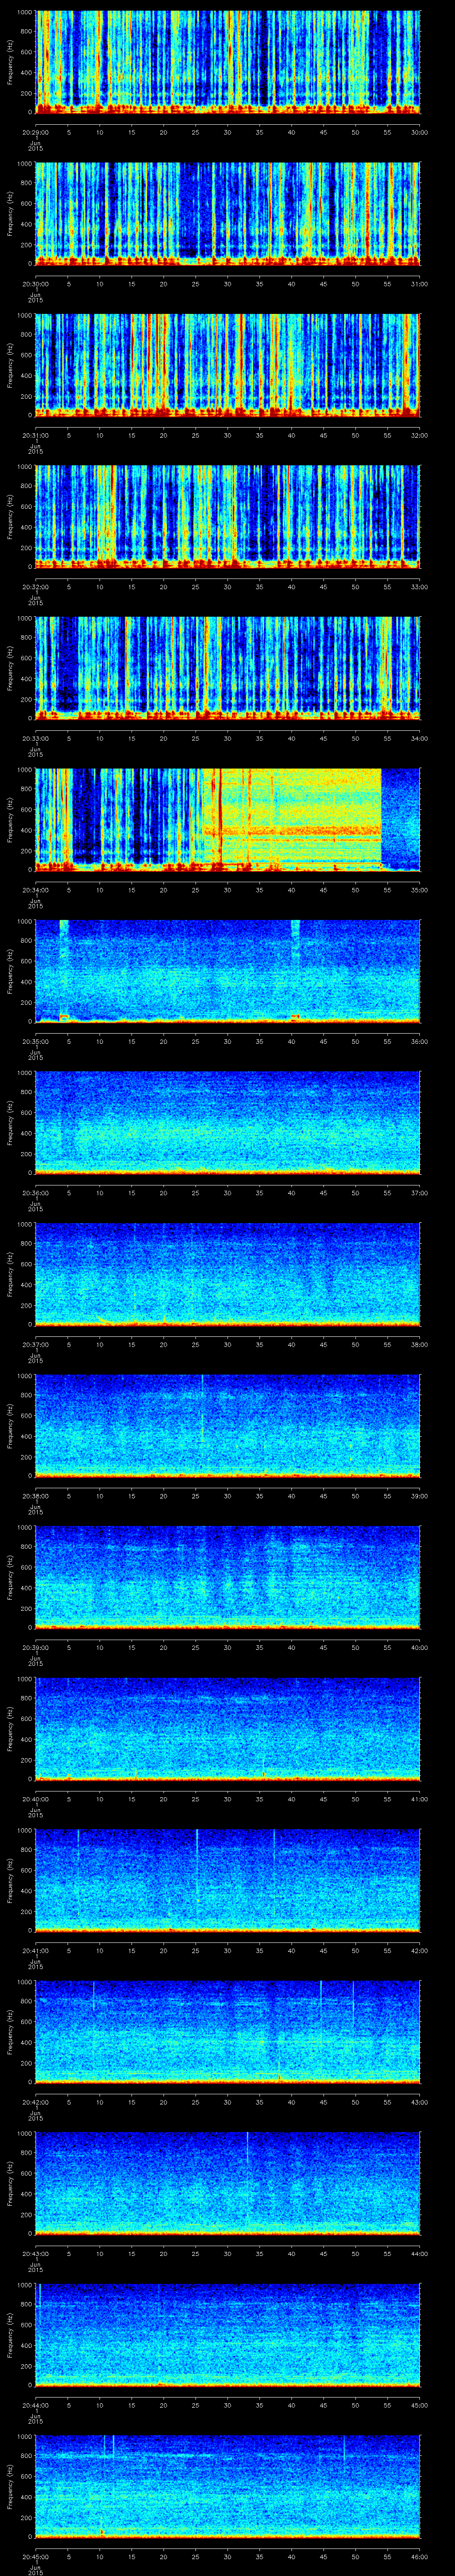
Task: Select the 20:32:00 start time label
Action: pyautogui.click(x=36, y=586)
